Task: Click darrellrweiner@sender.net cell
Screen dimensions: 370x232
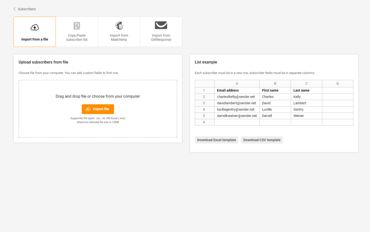Action: tap(237, 116)
